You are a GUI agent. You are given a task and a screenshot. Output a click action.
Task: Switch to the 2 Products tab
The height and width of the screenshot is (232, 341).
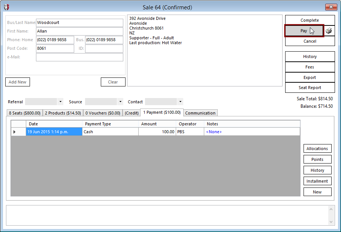click(x=63, y=113)
